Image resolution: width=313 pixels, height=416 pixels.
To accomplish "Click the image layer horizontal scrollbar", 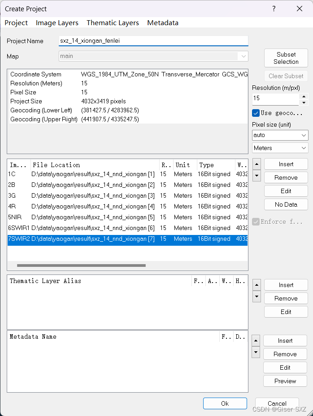I will [81, 266].
